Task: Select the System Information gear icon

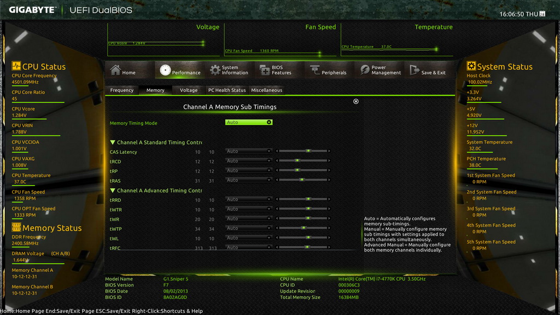Action: tap(215, 70)
